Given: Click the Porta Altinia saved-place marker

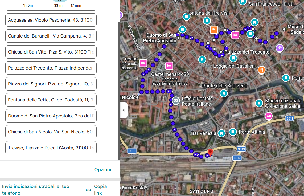Looking at the screenshot, I should point(233,132).
